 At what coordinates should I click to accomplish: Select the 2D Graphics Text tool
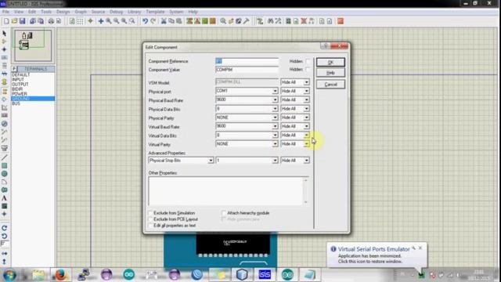coord(5,198)
